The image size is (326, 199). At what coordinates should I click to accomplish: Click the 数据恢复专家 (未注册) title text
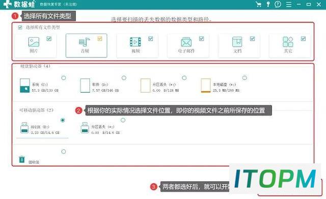coord(58,5)
